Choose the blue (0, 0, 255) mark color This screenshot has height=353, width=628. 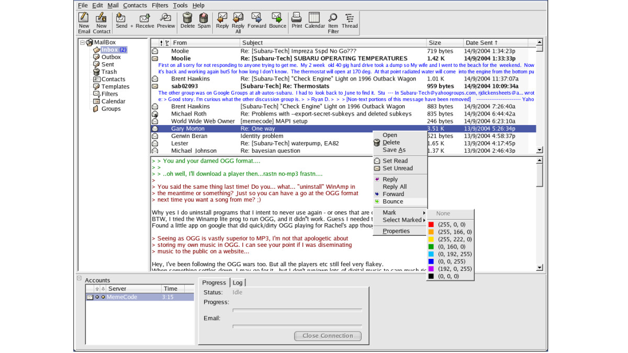(451, 261)
